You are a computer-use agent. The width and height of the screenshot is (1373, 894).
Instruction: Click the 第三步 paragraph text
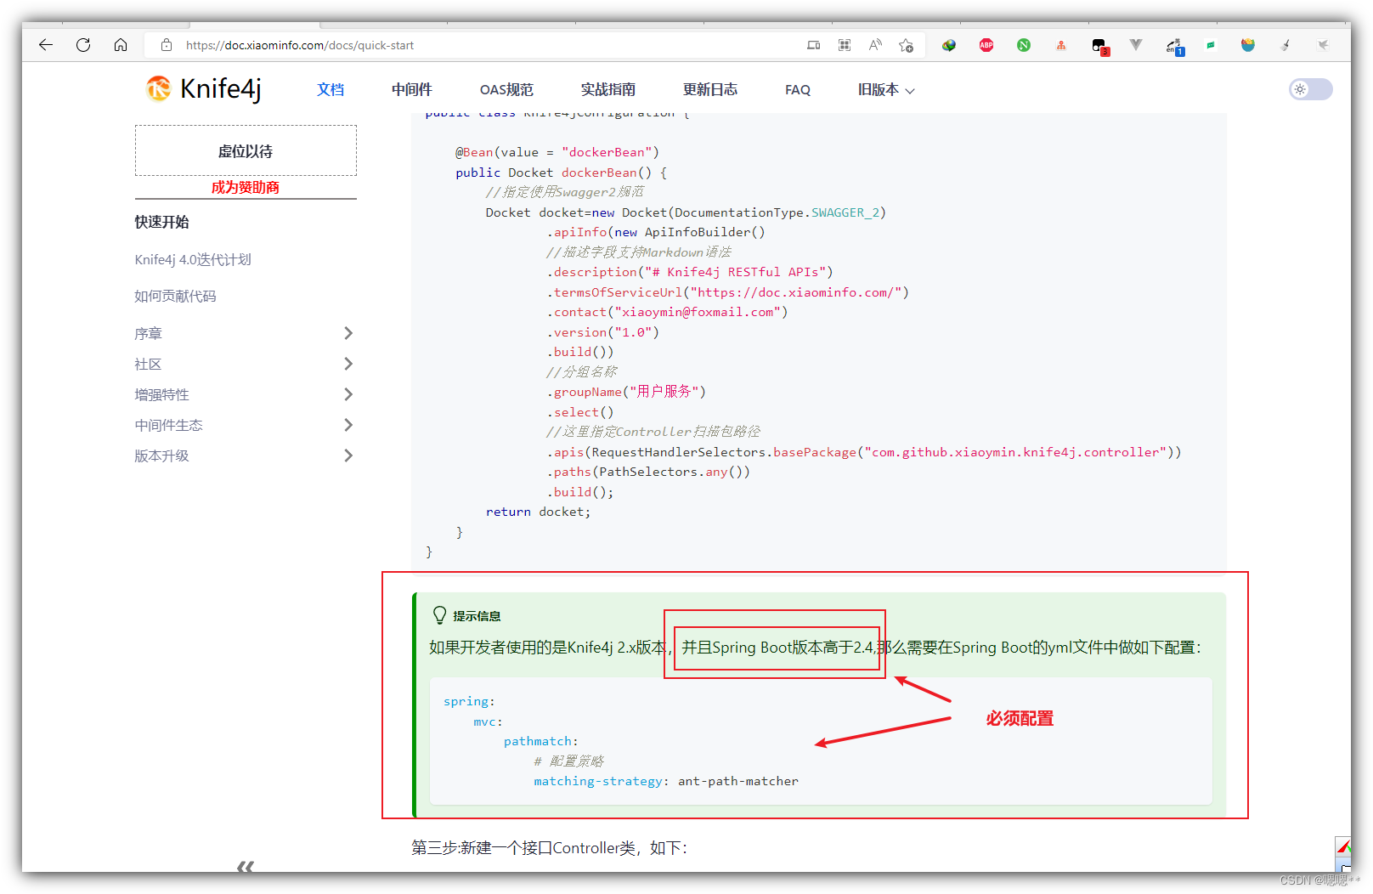pos(550,848)
